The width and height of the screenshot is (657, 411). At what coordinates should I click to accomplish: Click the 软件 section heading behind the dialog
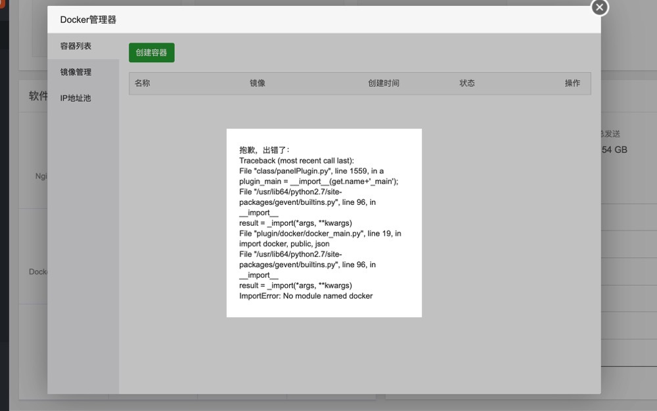[x=38, y=96]
